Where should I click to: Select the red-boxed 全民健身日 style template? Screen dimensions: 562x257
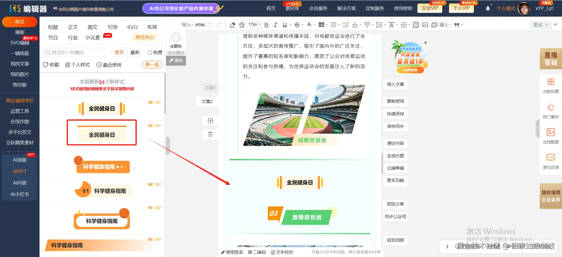pos(102,132)
